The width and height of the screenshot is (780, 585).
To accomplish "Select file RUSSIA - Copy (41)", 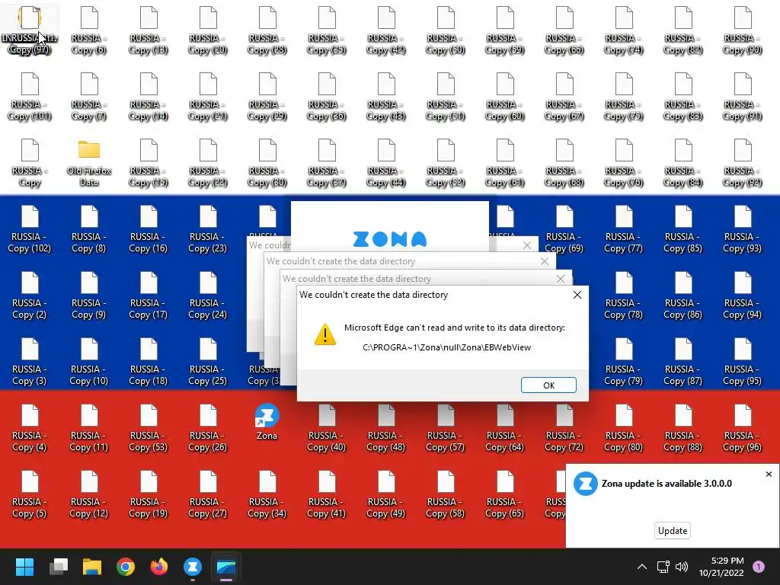I will coord(326,494).
